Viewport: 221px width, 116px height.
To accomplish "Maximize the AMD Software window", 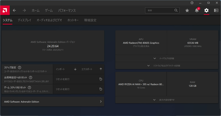I will [x=209, y=3].
